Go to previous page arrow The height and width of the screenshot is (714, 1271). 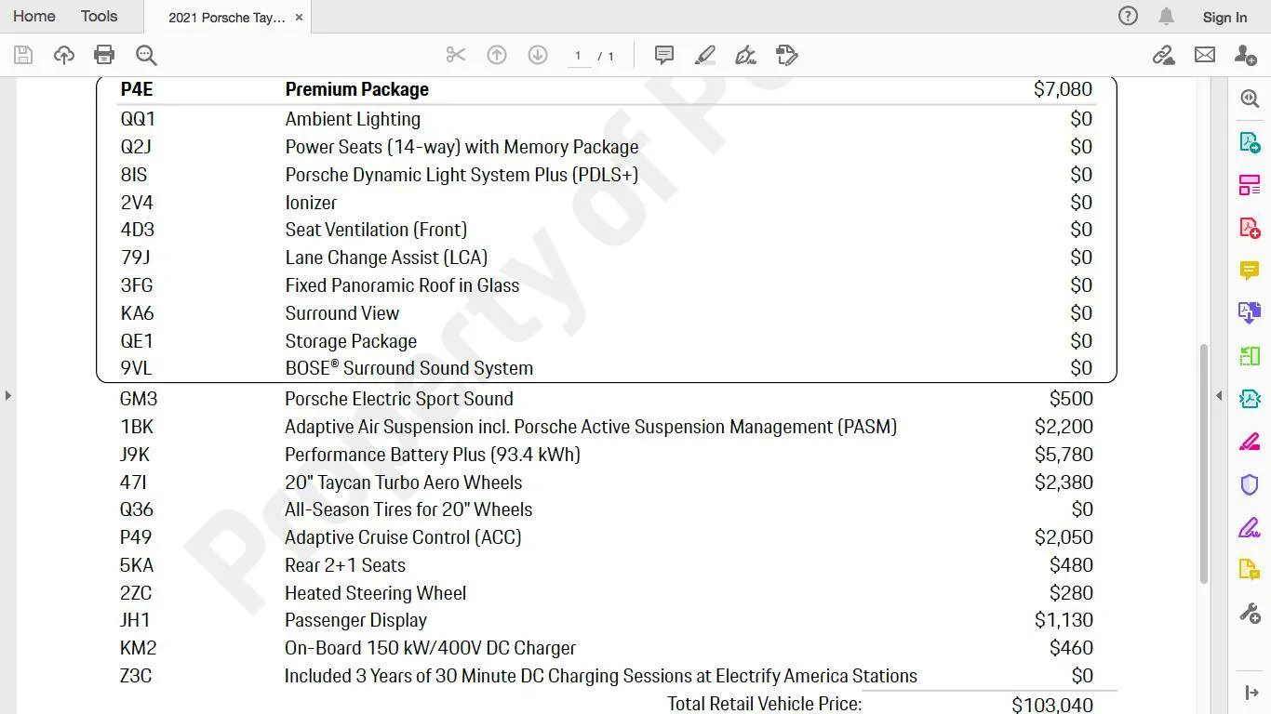[x=497, y=55]
